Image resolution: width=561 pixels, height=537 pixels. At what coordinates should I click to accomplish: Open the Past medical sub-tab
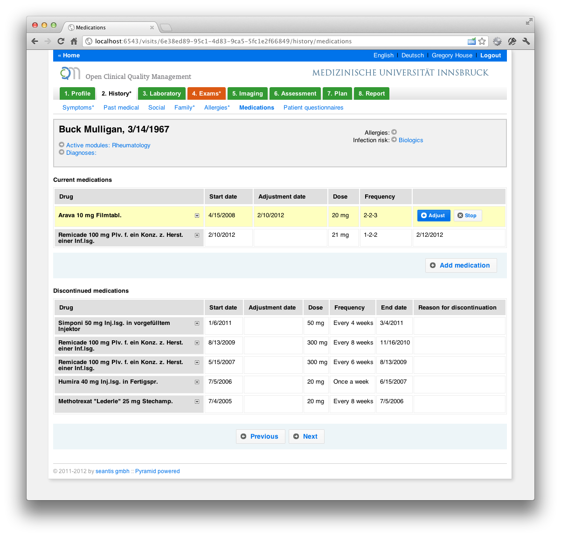point(121,107)
